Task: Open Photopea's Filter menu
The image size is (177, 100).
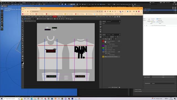Action: (40, 17)
